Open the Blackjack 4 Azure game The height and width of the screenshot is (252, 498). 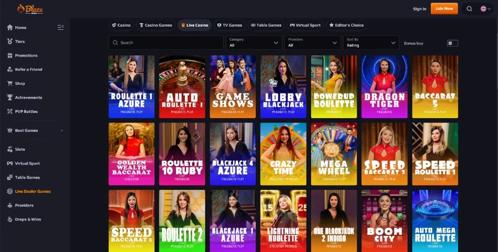pyautogui.click(x=233, y=154)
